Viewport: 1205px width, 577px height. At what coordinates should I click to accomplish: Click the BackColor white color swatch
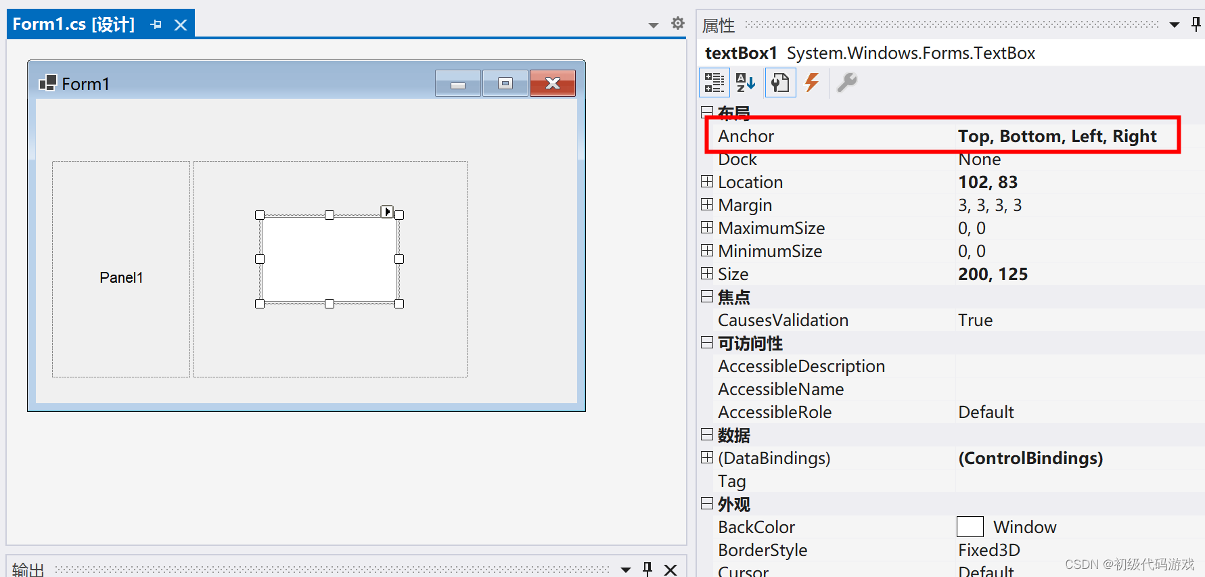[x=970, y=526]
